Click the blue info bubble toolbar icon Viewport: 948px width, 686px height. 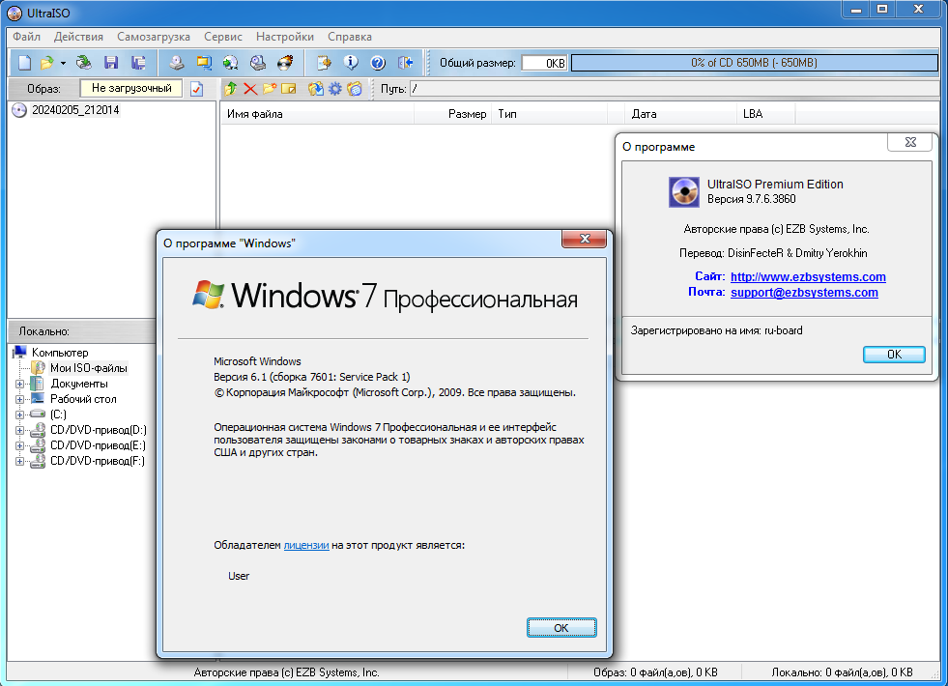(x=351, y=62)
